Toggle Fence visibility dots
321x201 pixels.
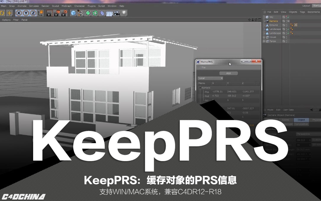point(286,41)
